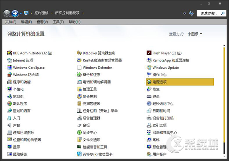
Task: Open the 凭据管理器 link
Action: [92, 104]
